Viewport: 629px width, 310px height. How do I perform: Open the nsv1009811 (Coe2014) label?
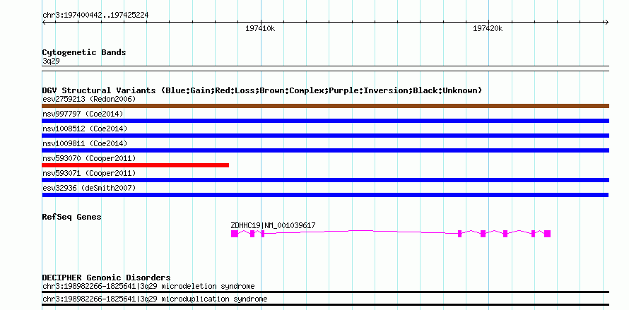pyautogui.click(x=85, y=143)
